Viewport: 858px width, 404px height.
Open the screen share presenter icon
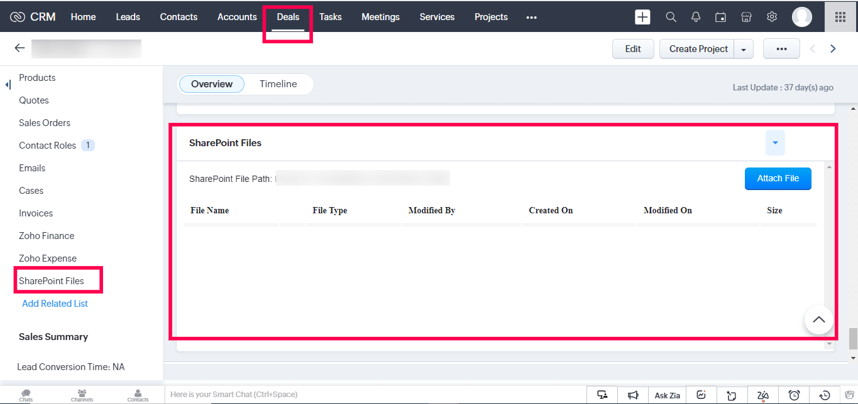[602, 395]
